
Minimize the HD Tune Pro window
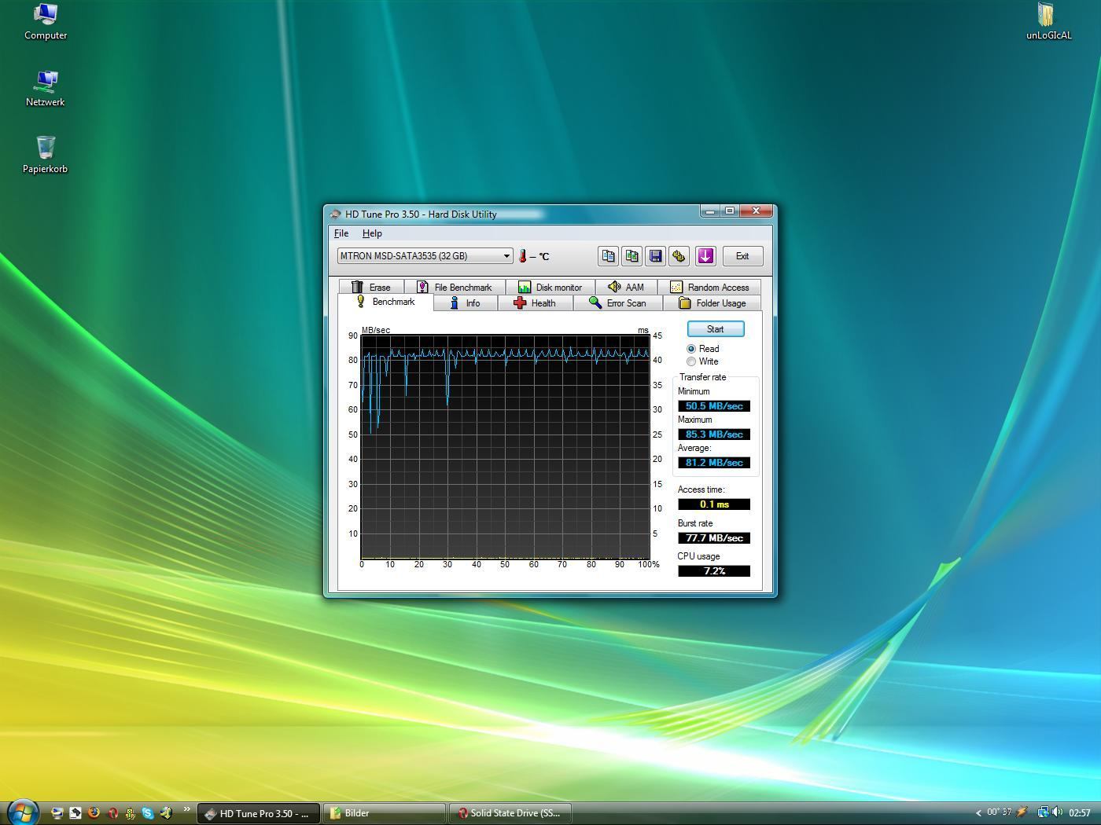tap(710, 211)
